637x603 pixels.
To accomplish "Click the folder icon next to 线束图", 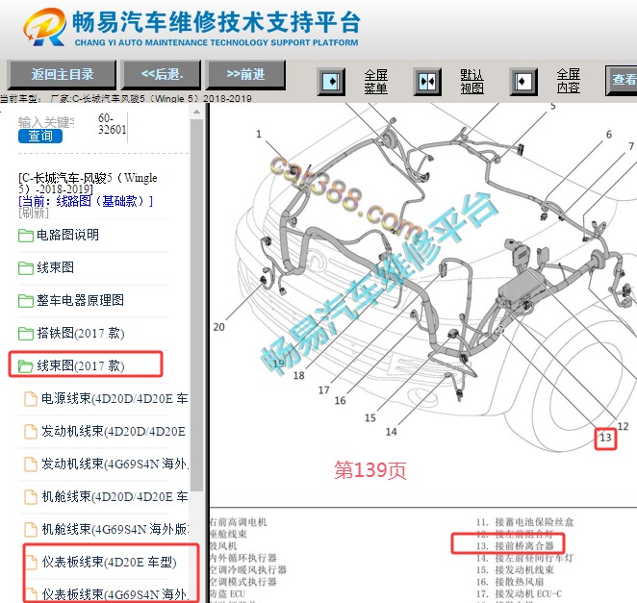I will tap(26, 268).
